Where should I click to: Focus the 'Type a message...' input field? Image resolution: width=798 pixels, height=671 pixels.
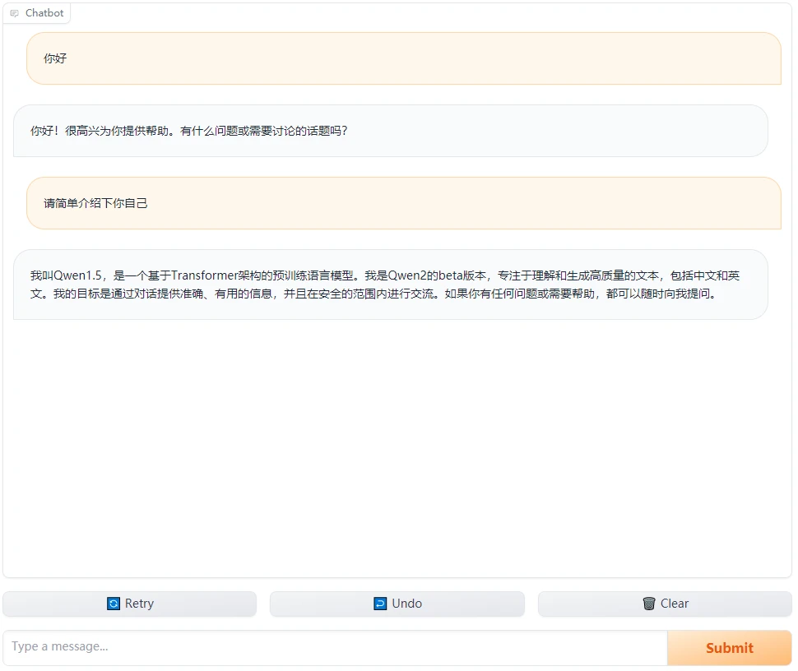(335, 647)
